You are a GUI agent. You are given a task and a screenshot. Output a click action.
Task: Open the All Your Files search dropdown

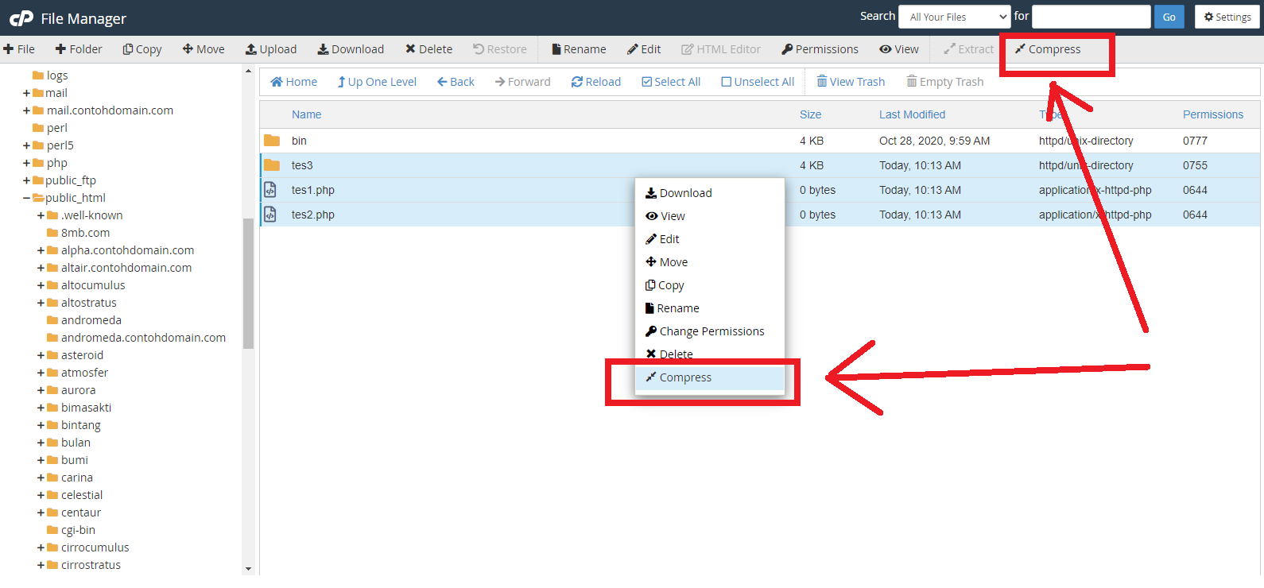(x=953, y=17)
